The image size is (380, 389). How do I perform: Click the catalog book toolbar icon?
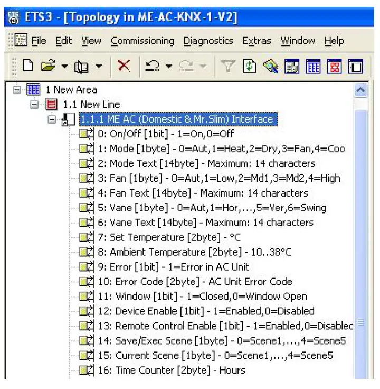pyautogui.click(x=81, y=67)
